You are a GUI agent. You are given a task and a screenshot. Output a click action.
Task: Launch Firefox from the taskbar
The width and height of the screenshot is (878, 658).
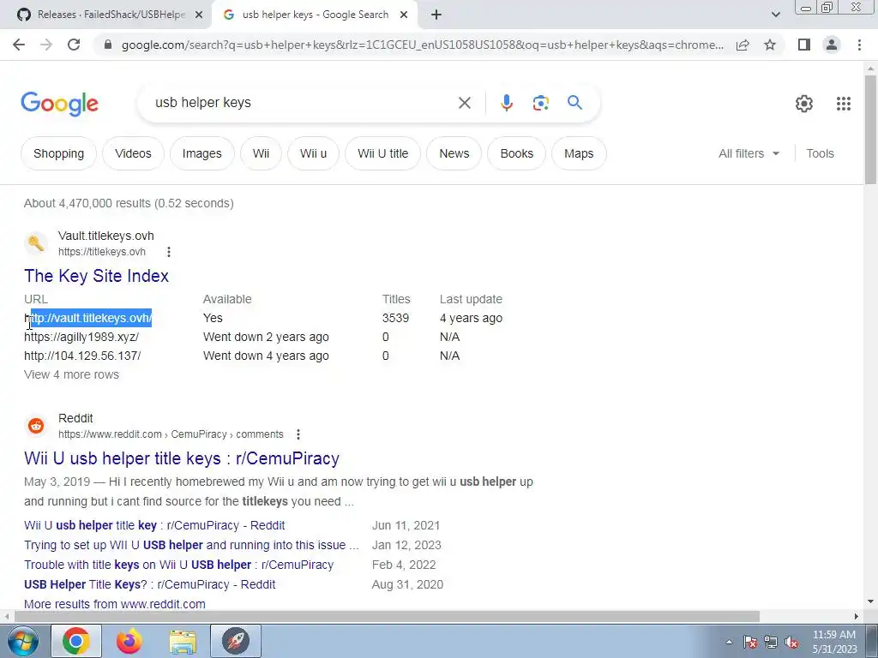pyautogui.click(x=129, y=641)
